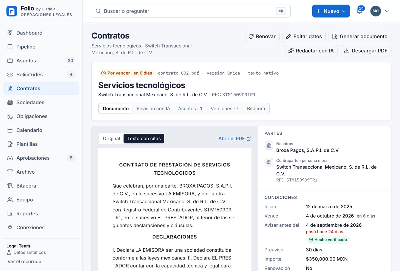The width and height of the screenshot is (400, 271).
Task: Focus the Buscar o preguntar search field
Action: click(190, 11)
